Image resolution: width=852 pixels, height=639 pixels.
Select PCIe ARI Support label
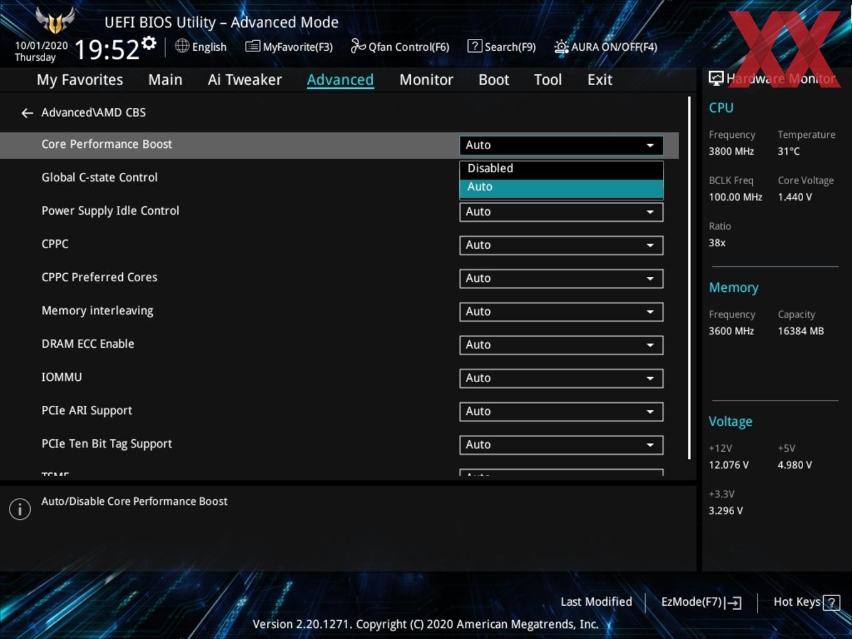click(x=86, y=410)
